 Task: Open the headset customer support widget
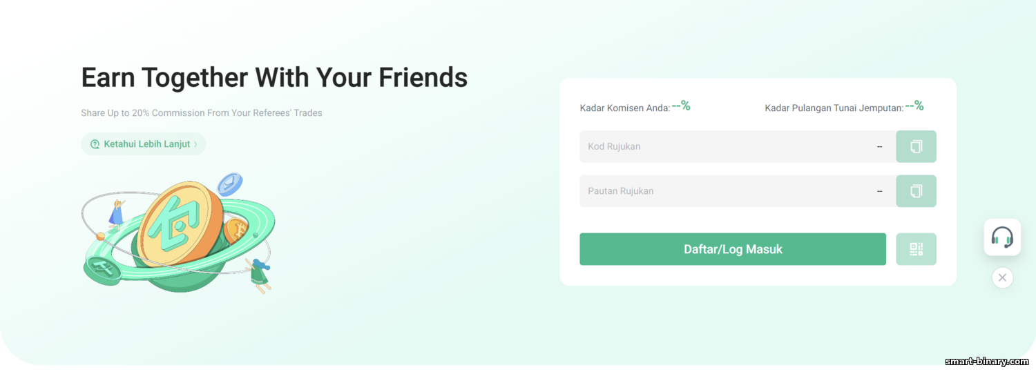coord(1002,237)
